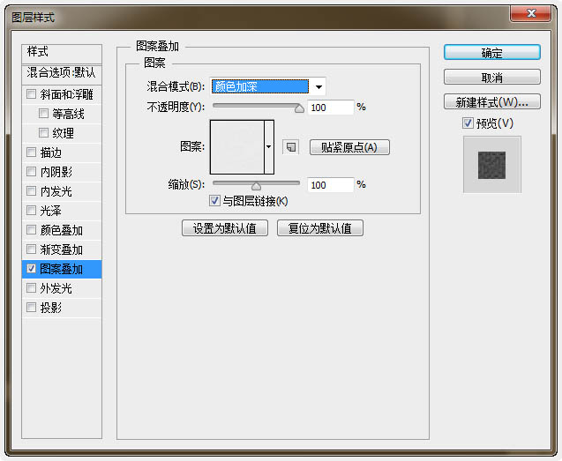Open the pattern picker dropdown arrow
Viewport: 562px width, 461px height.
(269, 147)
